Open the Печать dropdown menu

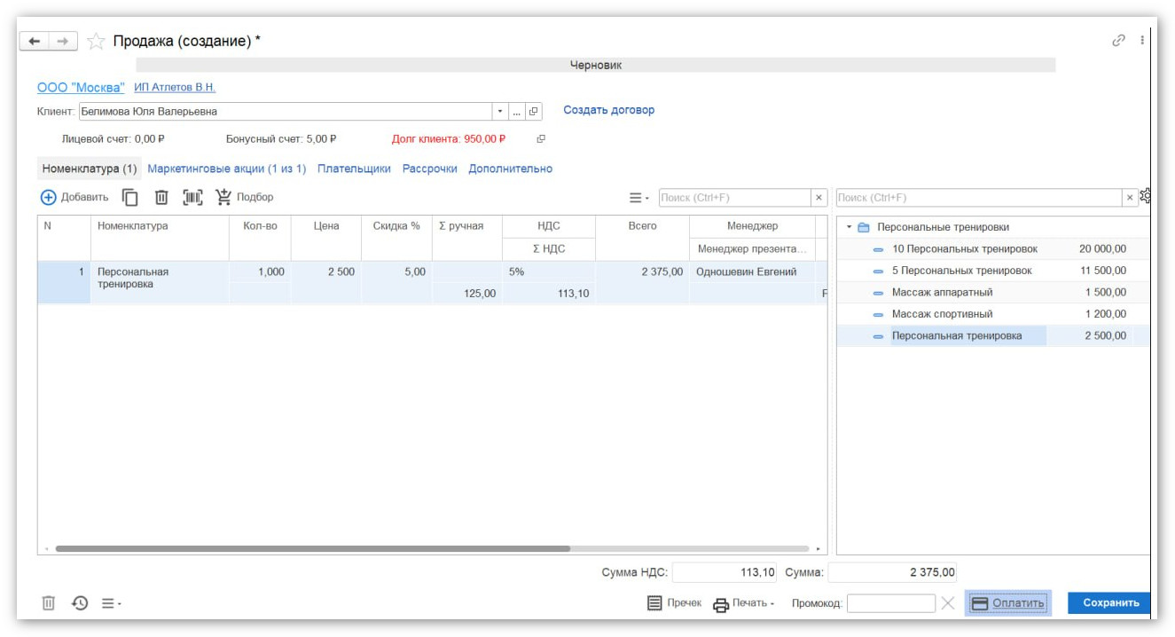point(744,603)
